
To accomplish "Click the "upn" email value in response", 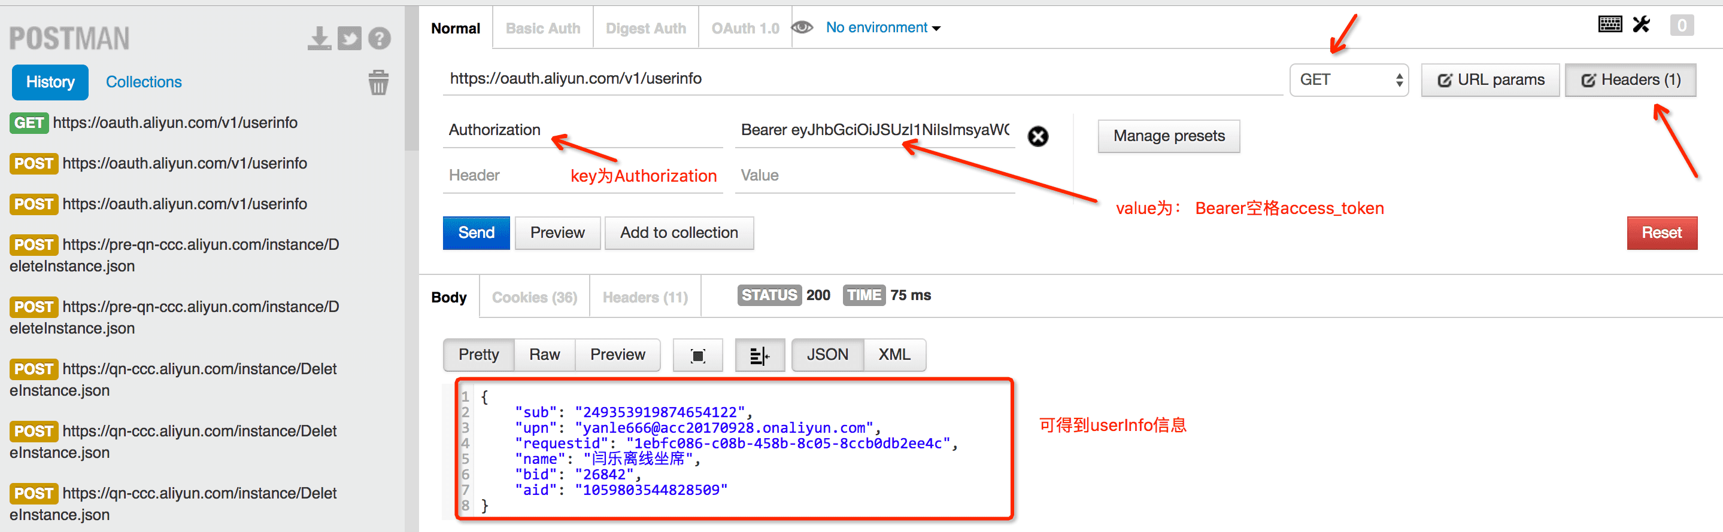I will 724,428.
